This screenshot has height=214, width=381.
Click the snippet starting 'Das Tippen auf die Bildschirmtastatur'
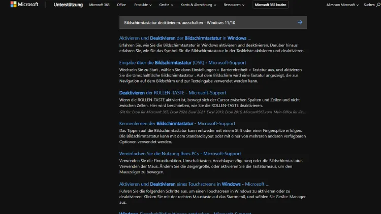click(x=212, y=136)
